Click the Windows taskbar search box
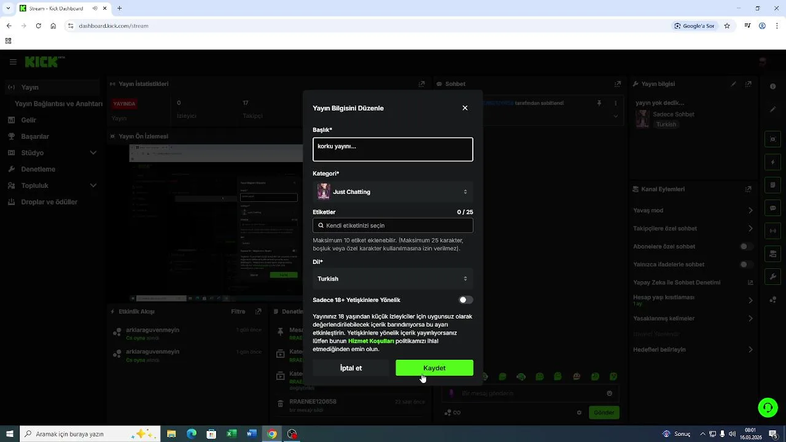Viewport: 786px width, 442px height. [90, 434]
